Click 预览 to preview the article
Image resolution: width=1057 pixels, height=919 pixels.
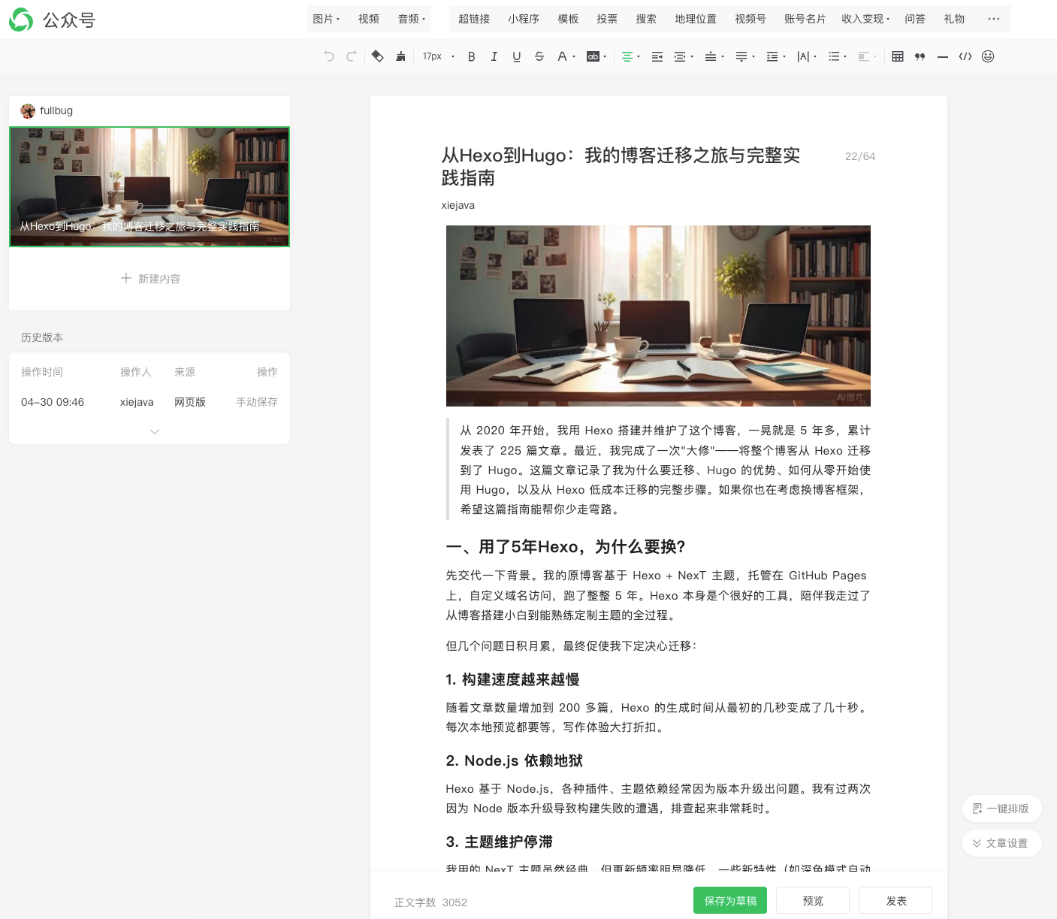tap(813, 899)
